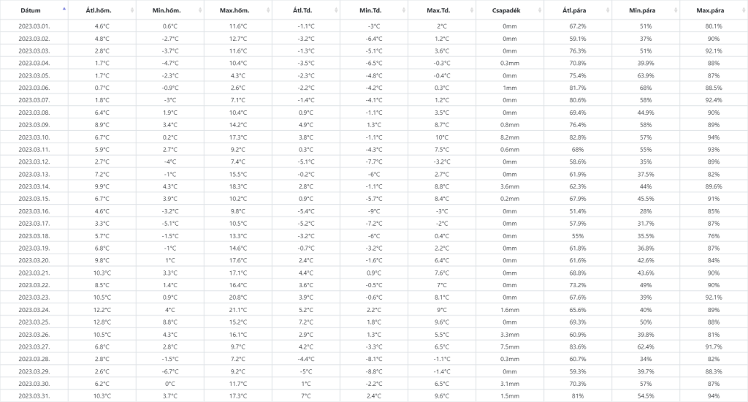Click sort icon of Min.pára column
This screenshot has width=748, height=402.
(676, 10)
